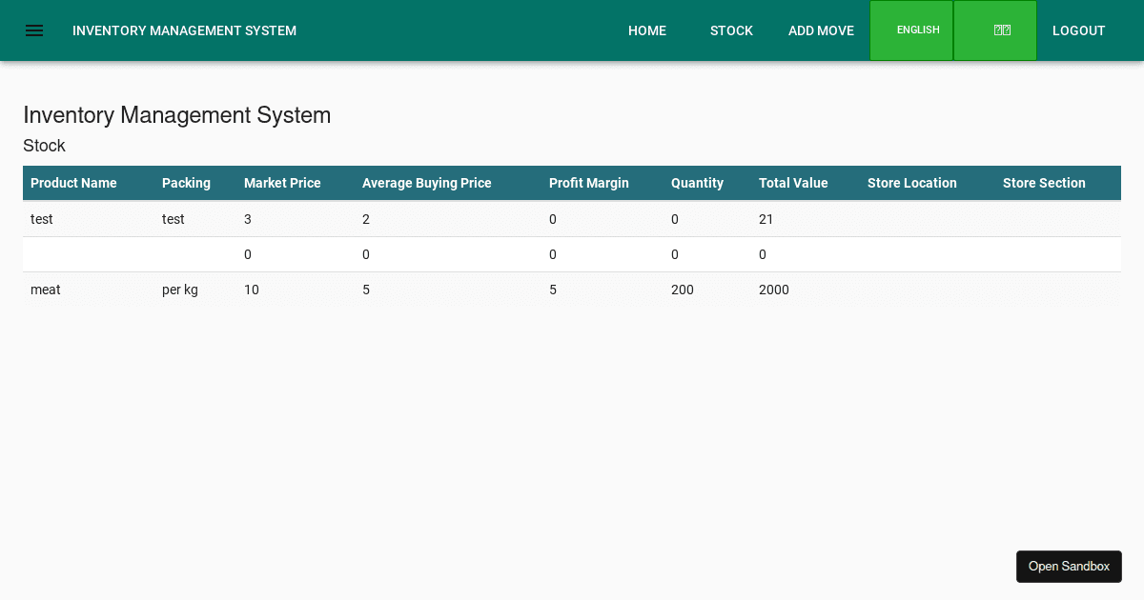Click the 'Stock' subheading text
Viewport: 1144px width, 600px height.
coord(44,146)
